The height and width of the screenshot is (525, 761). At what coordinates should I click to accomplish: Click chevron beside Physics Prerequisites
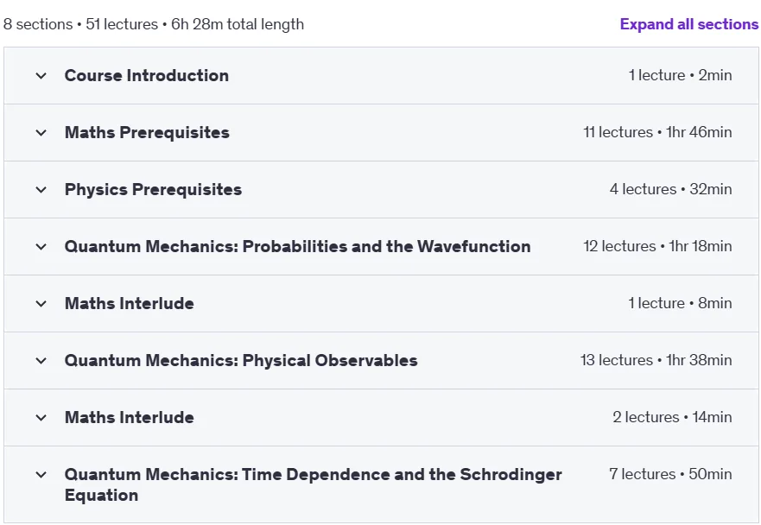[x=41, y=190]
